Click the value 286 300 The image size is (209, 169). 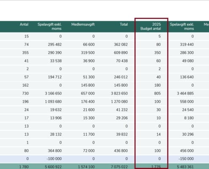pyautogui.click(x=187, y=53)
